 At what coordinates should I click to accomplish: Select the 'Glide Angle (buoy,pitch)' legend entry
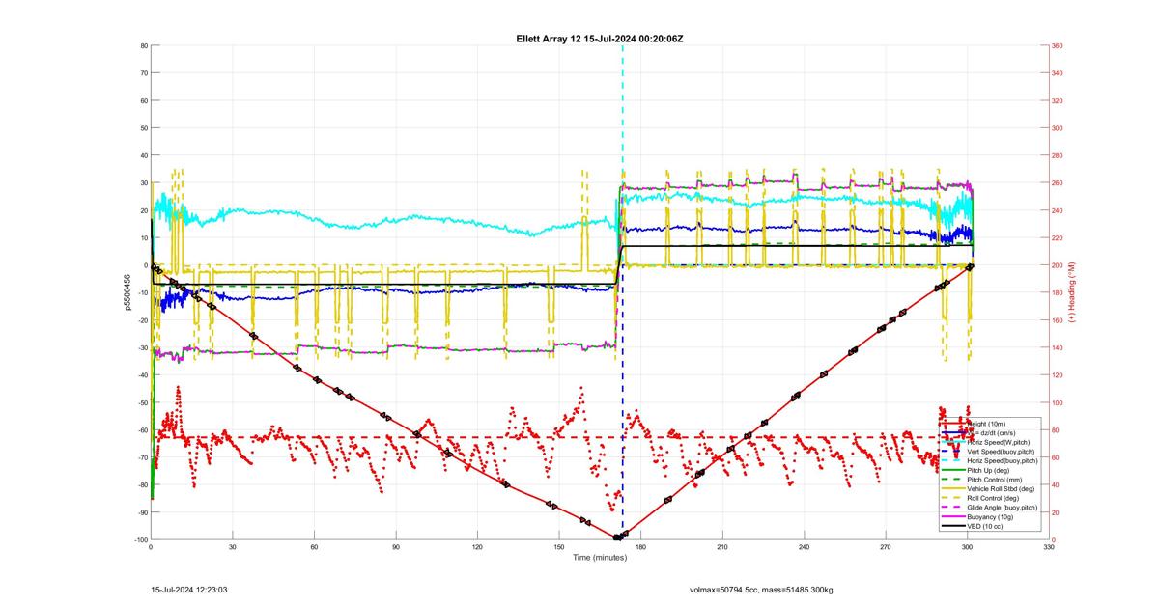tap(1003, 508)
